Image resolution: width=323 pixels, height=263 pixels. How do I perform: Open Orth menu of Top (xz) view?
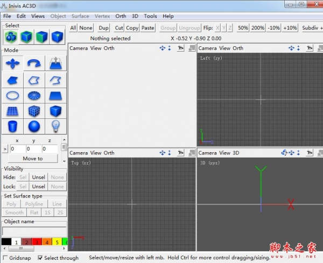(x=109, y=153)
